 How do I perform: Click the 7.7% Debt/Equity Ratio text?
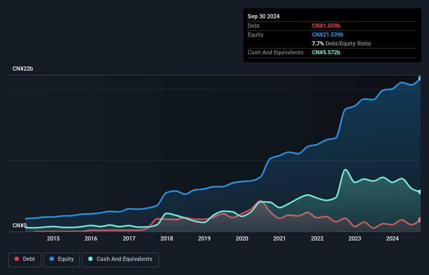[341, 43]
